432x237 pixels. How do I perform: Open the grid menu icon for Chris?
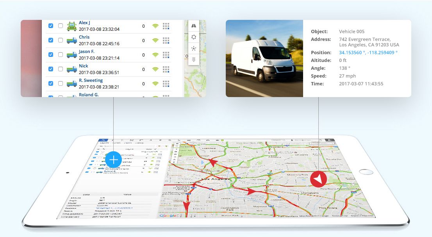click(166, 41)
